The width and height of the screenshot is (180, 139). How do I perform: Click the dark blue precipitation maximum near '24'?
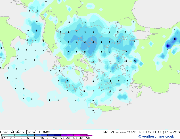[x=168, y=46]
